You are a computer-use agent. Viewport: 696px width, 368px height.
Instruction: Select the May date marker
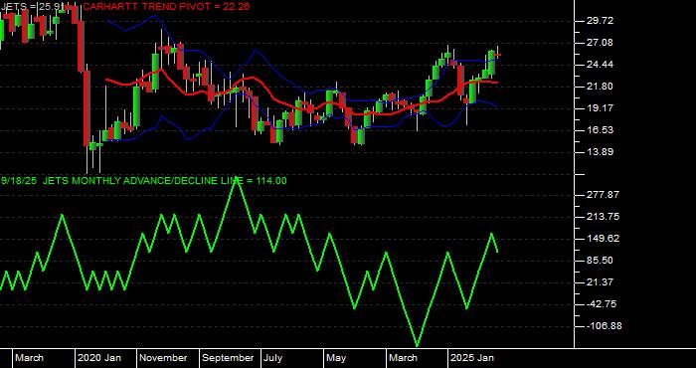point(336,358)
